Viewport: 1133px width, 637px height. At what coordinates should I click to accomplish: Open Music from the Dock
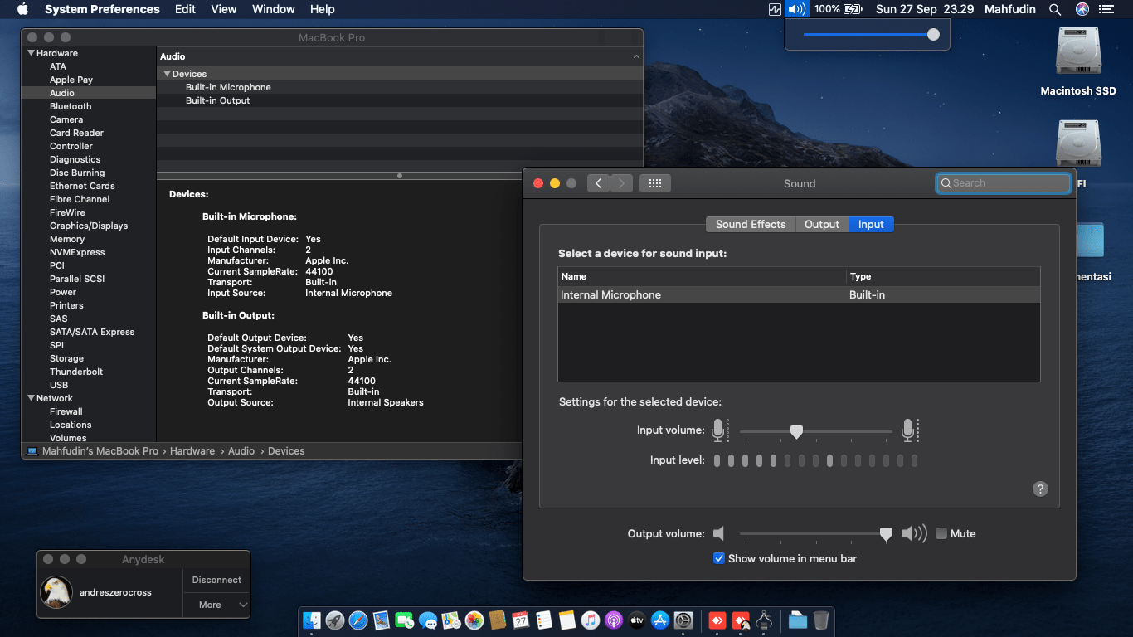pyautogui.click(x=591, y=620)
